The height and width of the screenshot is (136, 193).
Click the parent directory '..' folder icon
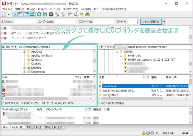100,82
